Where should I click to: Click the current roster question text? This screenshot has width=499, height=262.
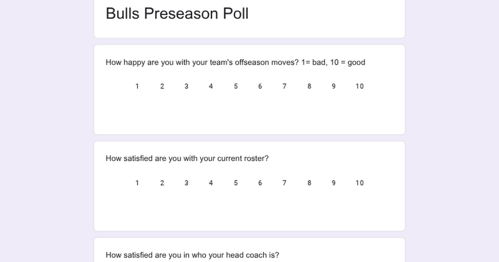(x=187, y=158)
